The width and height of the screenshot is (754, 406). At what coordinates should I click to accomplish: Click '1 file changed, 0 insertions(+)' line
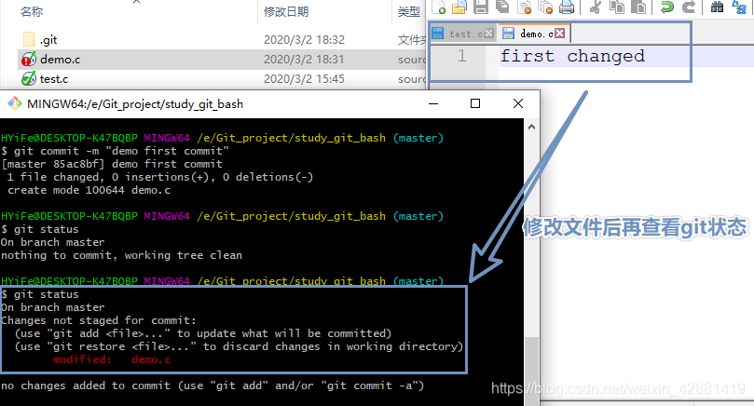pyautogui.click(x=160, y=177)
